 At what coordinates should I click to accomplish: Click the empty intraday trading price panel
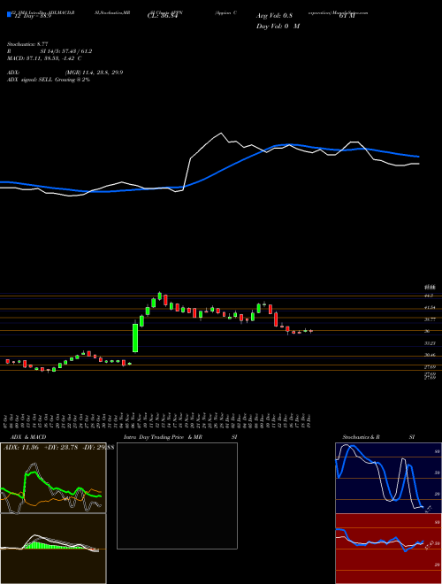pos(177,496)
